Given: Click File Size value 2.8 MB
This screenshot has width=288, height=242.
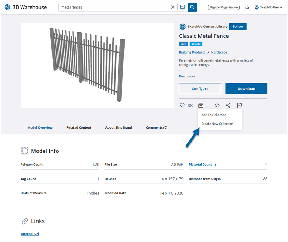Looking at the screenshot, I should coord(177,165).
